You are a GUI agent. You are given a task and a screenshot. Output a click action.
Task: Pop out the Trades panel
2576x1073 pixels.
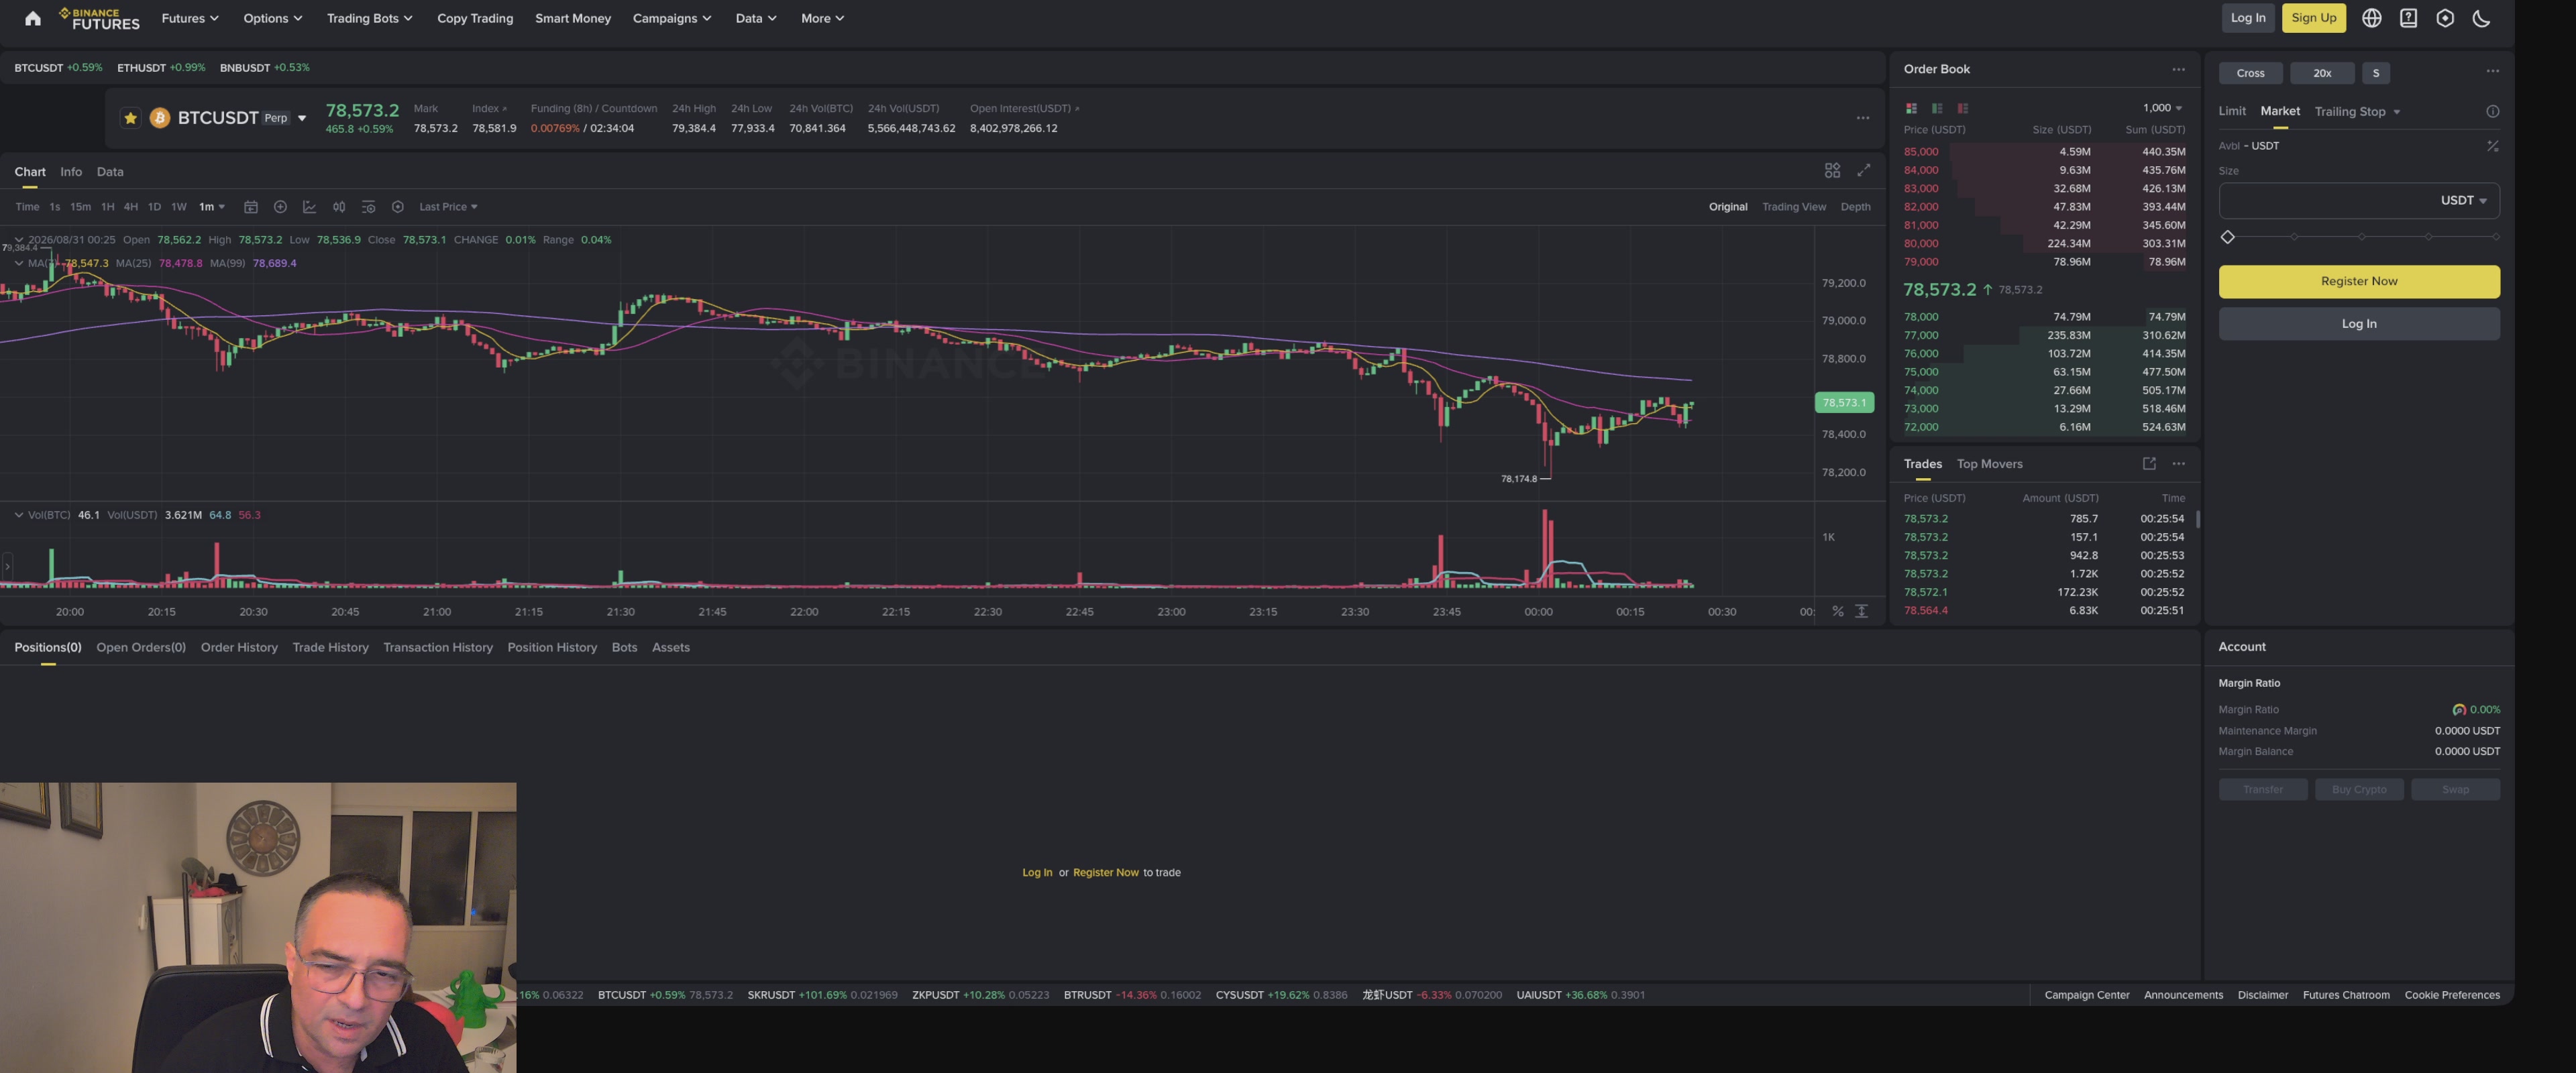pyautogui.click(x=2149, y=464)
